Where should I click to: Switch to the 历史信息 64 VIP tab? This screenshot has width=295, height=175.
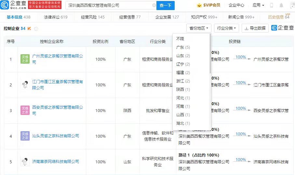tap(279, 17)
